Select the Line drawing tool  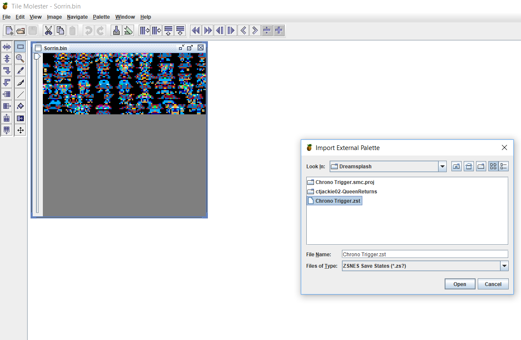20,94
